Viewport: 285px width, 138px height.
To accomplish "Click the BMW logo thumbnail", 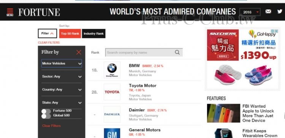I will pyautogui.click(x=112, y=70).
